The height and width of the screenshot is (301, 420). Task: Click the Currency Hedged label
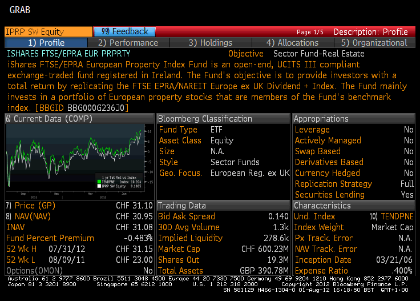pos(328,173)
